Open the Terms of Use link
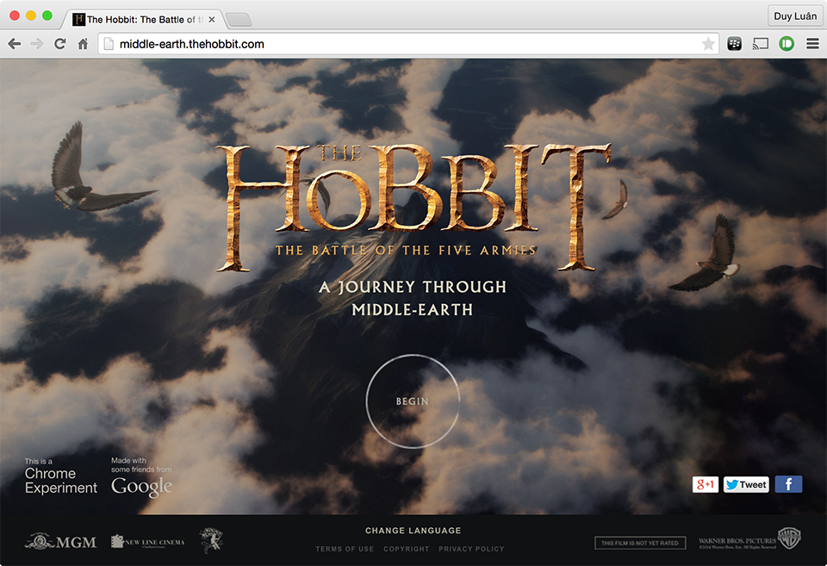Image resolution: width=827 pixels, height=566 pixels. coord(345,549)
